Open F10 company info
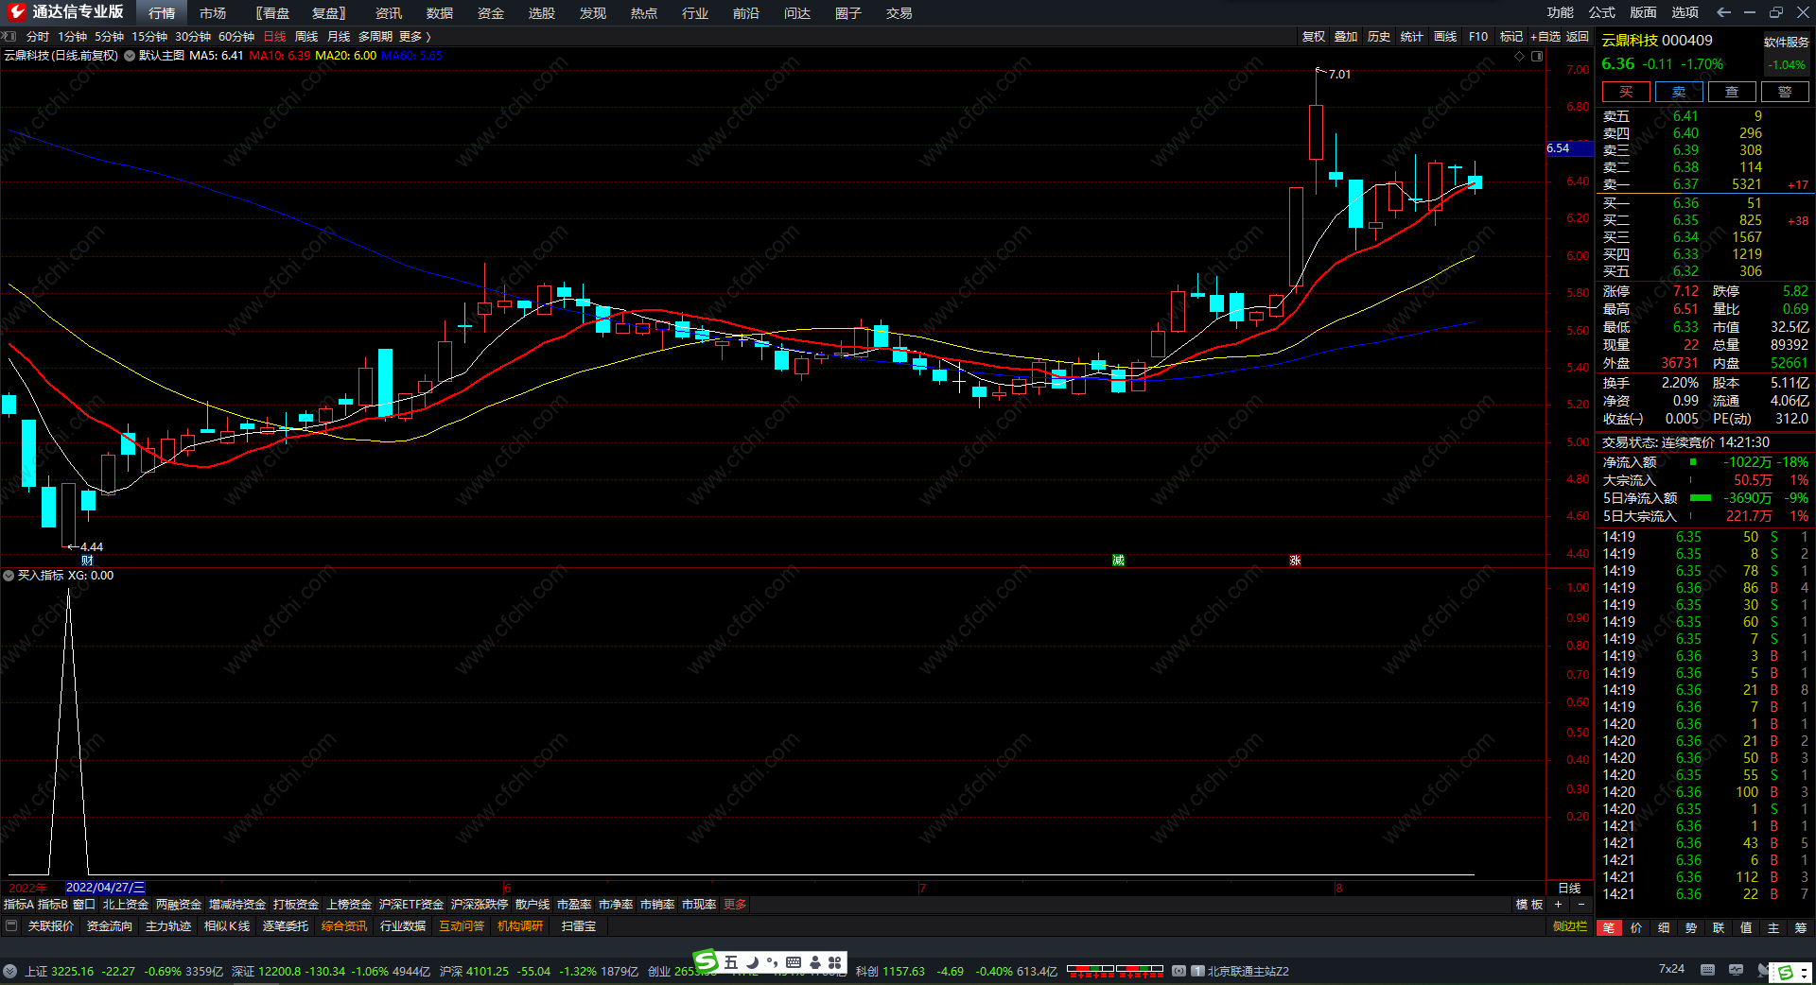The height and width of the screenshot is (985, 1816). 1478,37
